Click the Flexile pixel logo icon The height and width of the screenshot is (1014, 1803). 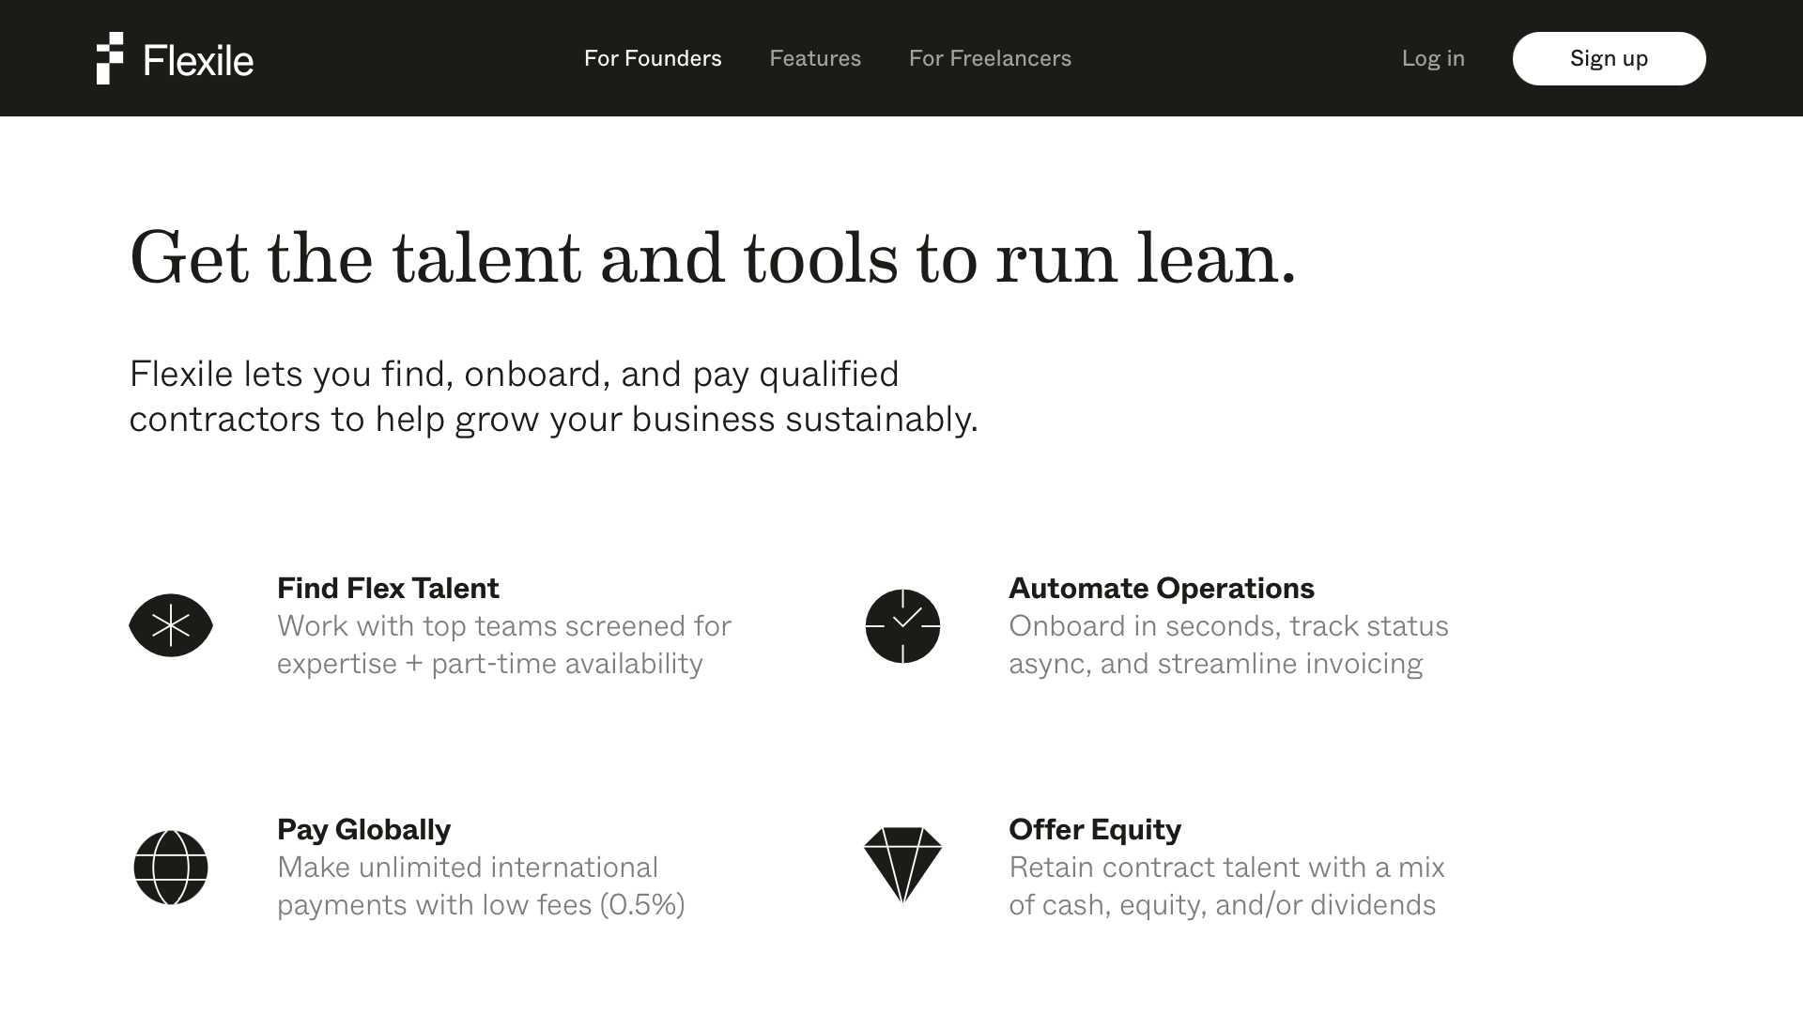[110, 58]
